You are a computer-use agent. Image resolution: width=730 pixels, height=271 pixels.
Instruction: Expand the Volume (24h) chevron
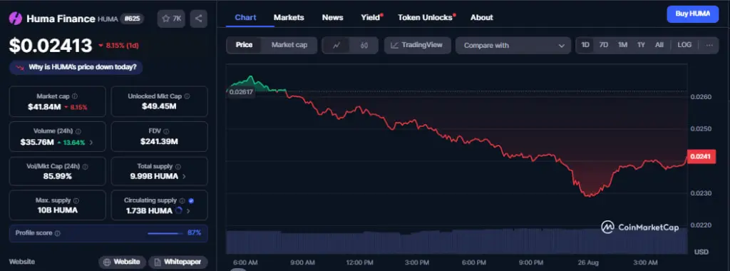(x=91, y=143)
